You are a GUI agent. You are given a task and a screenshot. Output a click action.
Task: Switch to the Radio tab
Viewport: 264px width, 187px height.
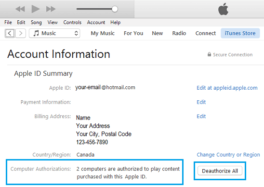(x=179, y=33)
